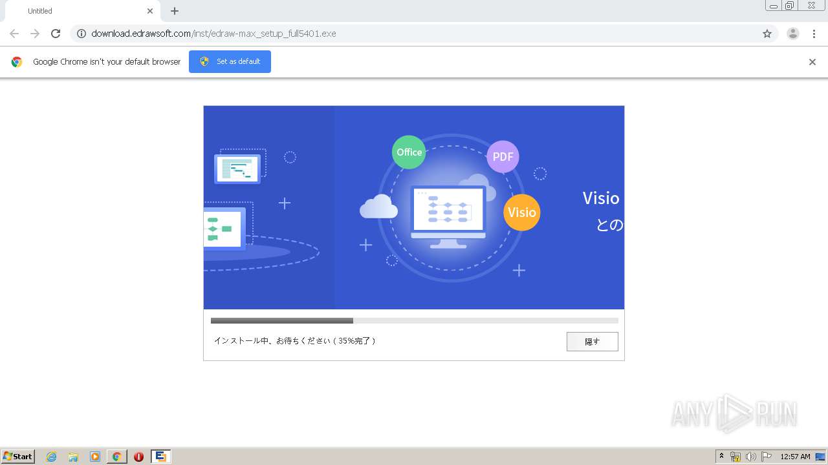This screenshot has width=828, height=465.
Task: Minimize the Chrome window
Action: [x=773, y=6]
